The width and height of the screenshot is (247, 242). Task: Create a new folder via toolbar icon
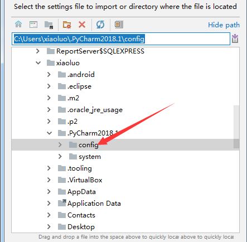click(67, 25)
